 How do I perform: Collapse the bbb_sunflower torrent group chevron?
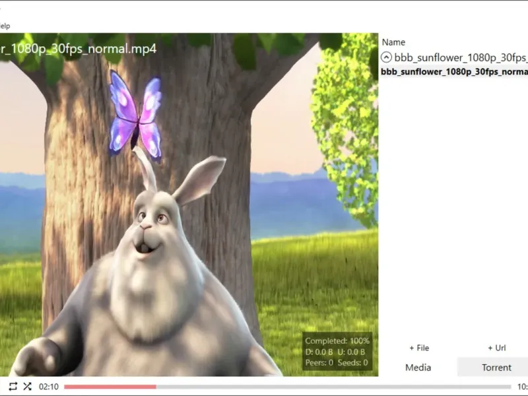pyautogui.click(x=386, y=57)
